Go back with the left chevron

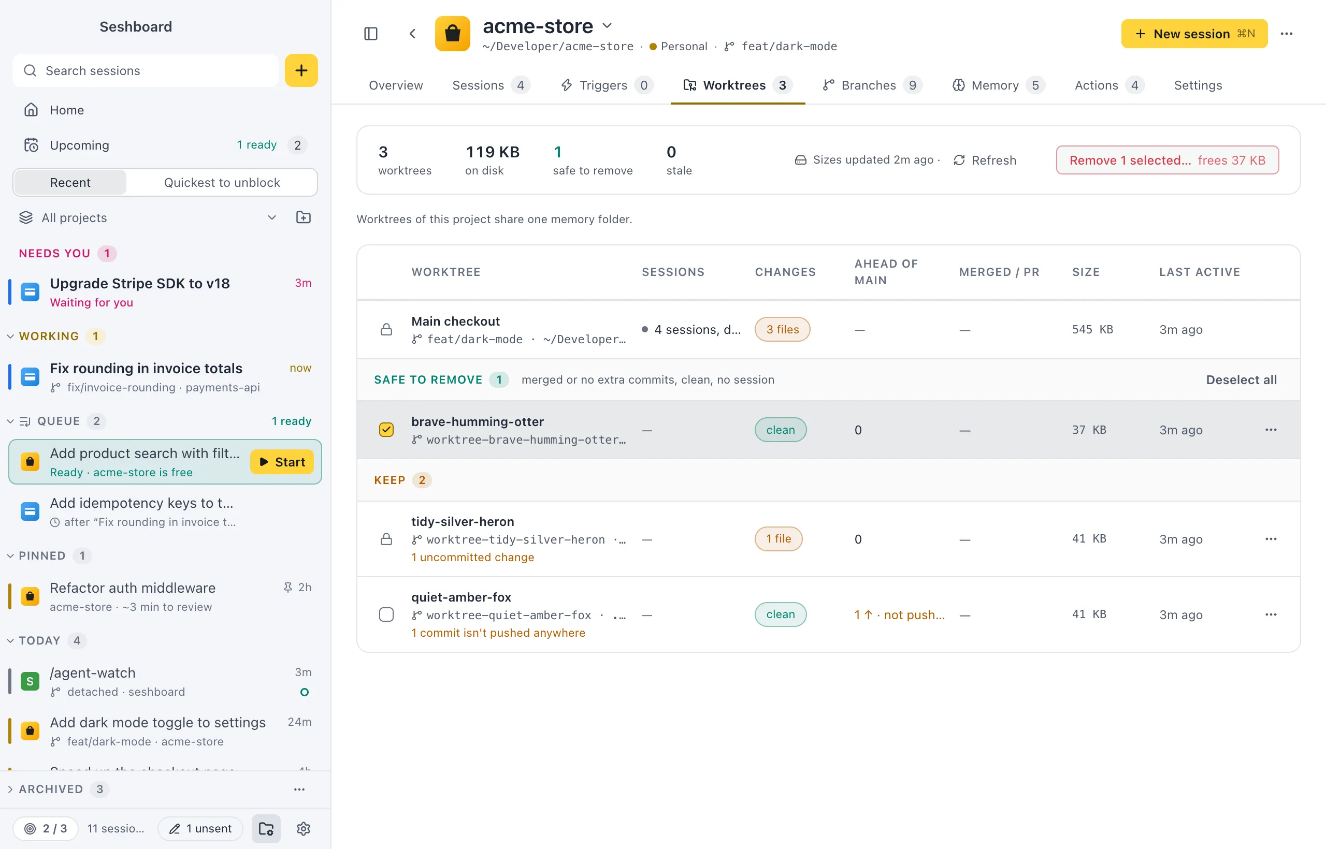click(x=412, y=34)
